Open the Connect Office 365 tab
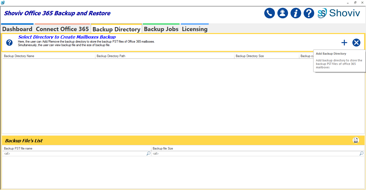 62,29
